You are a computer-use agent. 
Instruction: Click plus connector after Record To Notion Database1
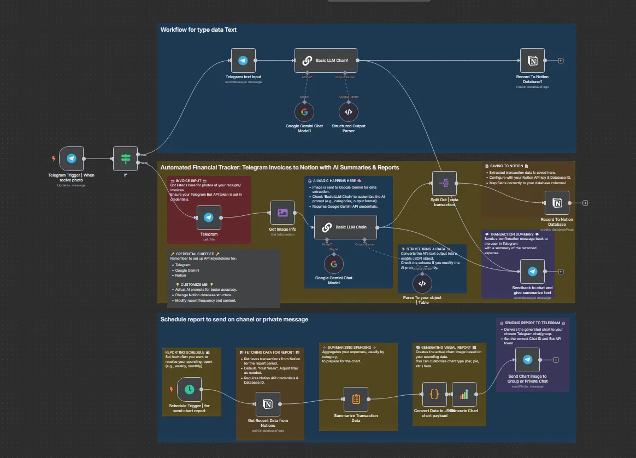[561, 61]
